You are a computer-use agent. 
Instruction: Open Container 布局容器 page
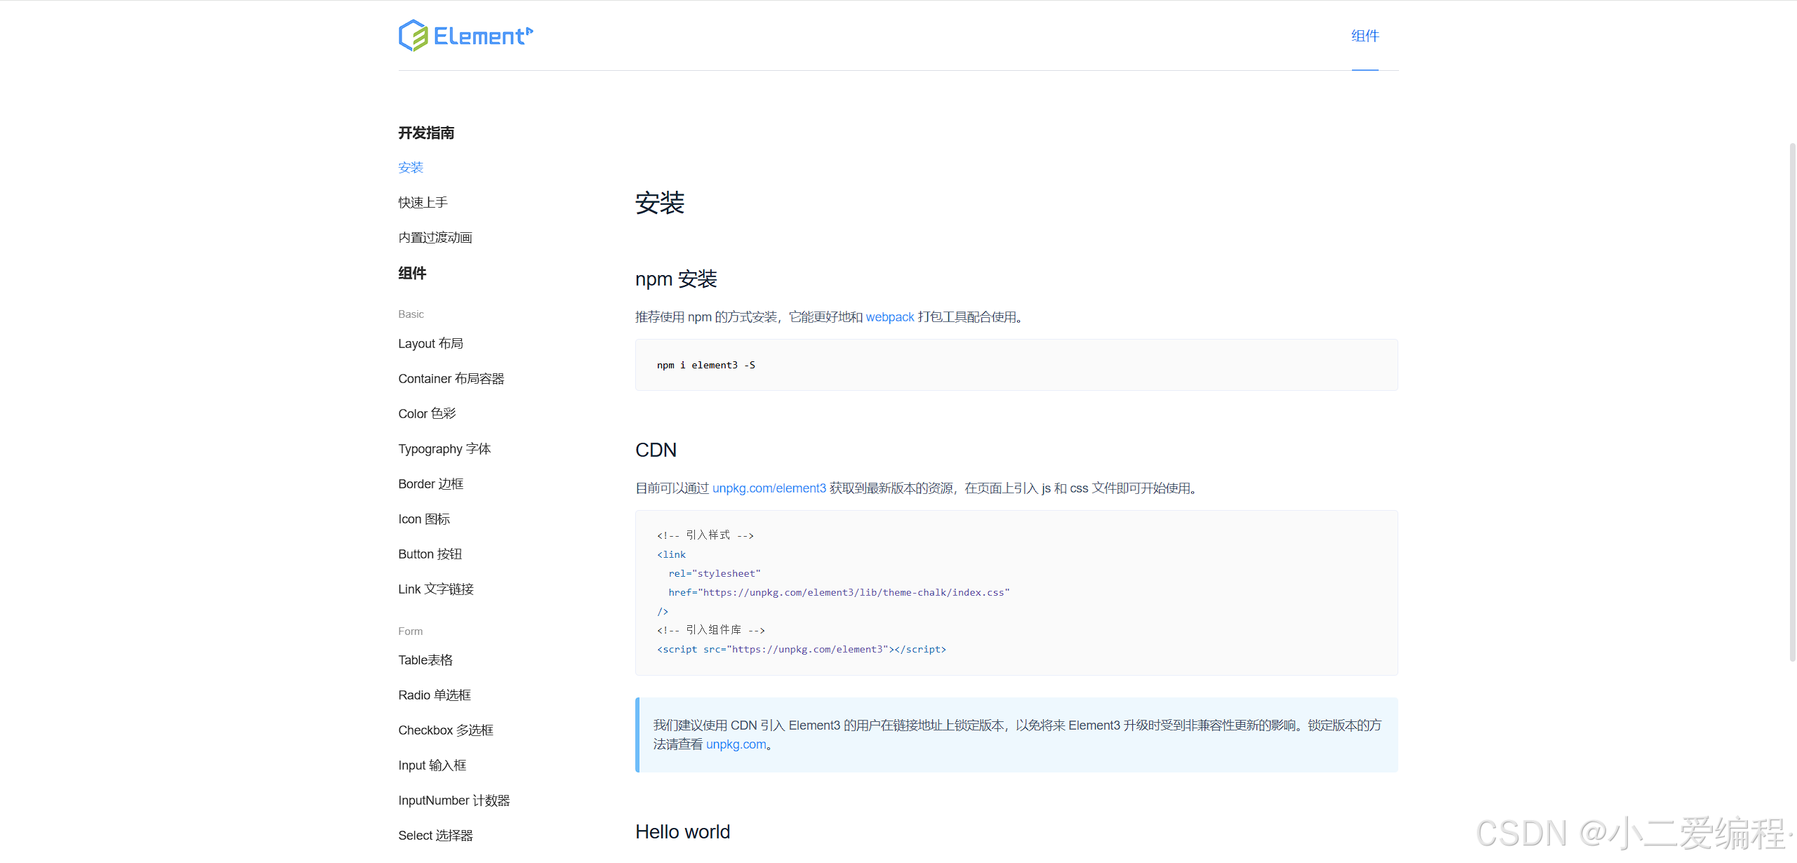tap(451, 379)
